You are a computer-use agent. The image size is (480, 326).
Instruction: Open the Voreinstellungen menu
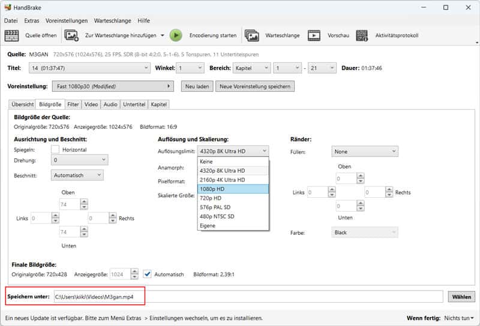(67, 20)
